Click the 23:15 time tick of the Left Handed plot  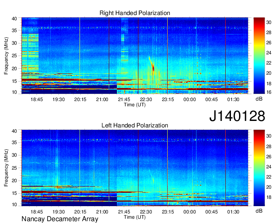(x=168, y=212)
